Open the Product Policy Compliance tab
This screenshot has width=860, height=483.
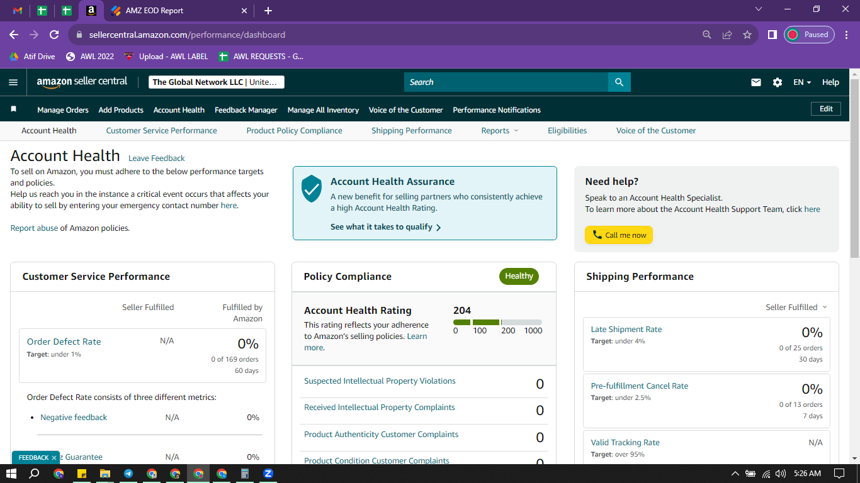[x=294, y=131]
